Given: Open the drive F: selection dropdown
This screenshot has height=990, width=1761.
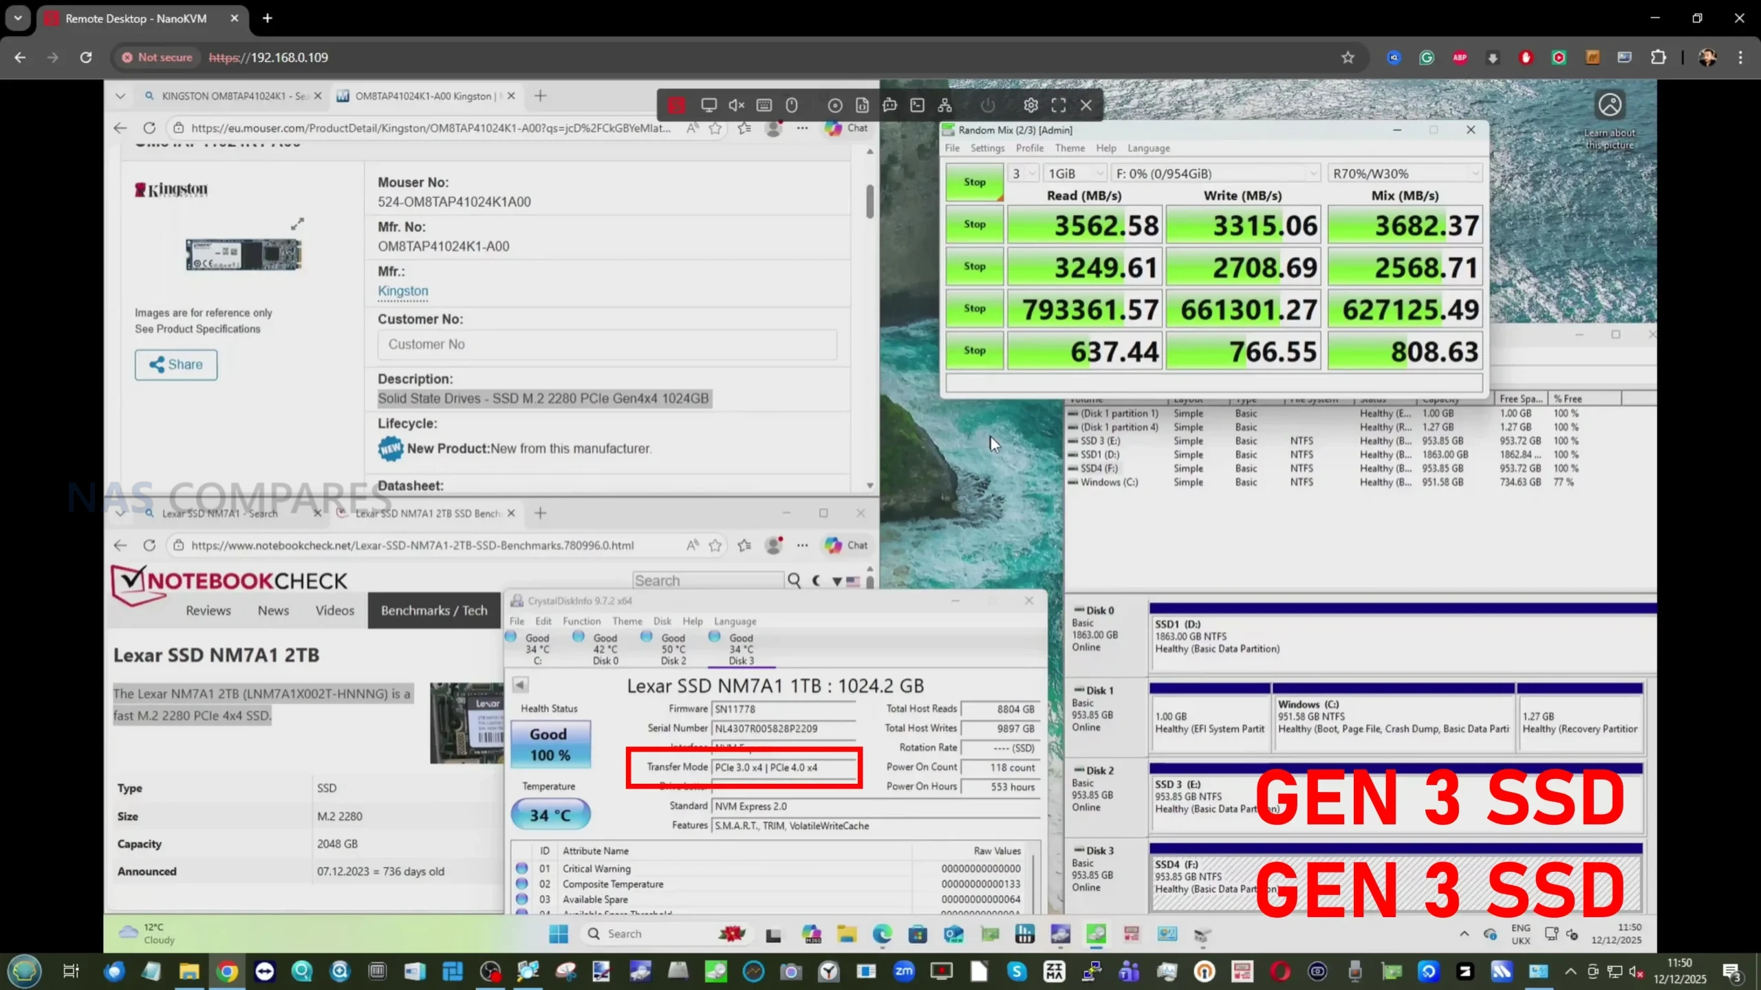Looking at the screenshot, I should pos(1216,174).
